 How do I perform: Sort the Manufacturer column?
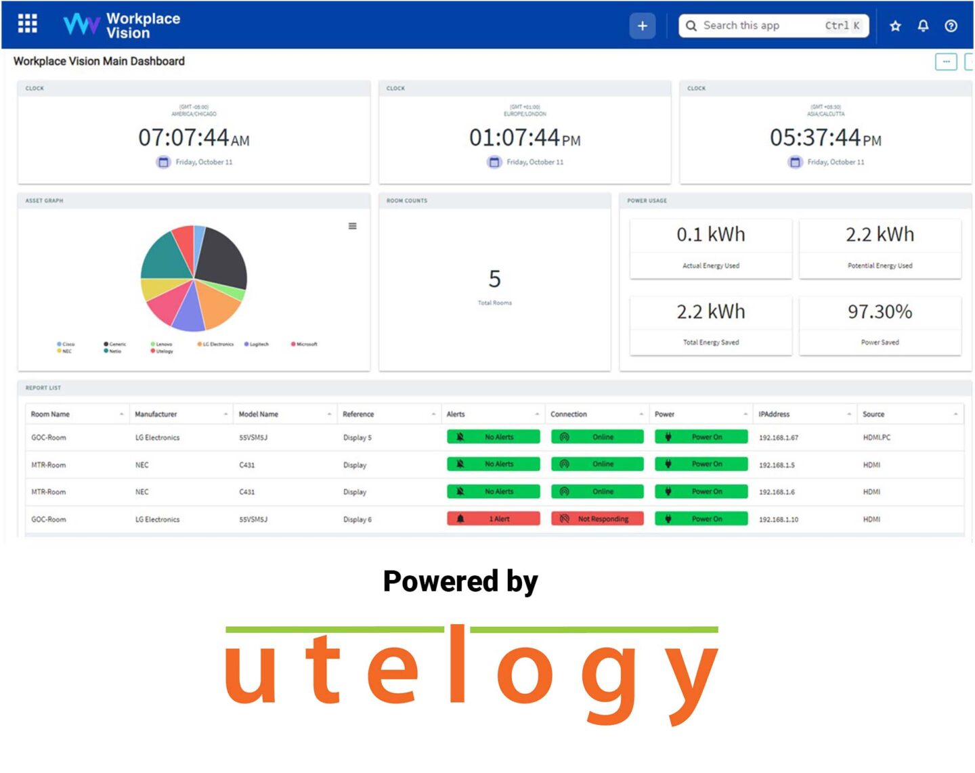225,414
